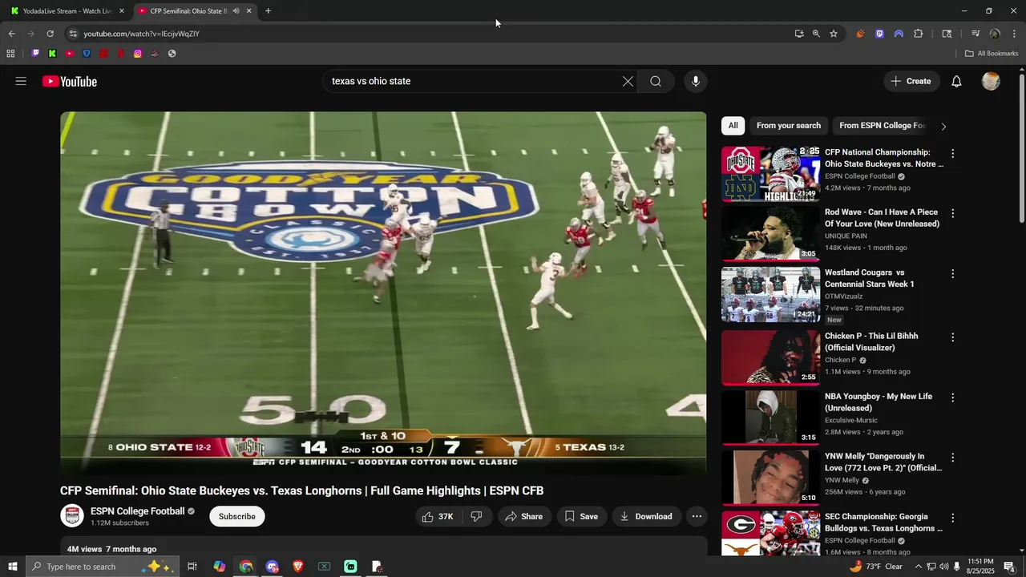The image size is (1026, 577).
Task: Clear the search text with the X
Action: coord(628,81)
